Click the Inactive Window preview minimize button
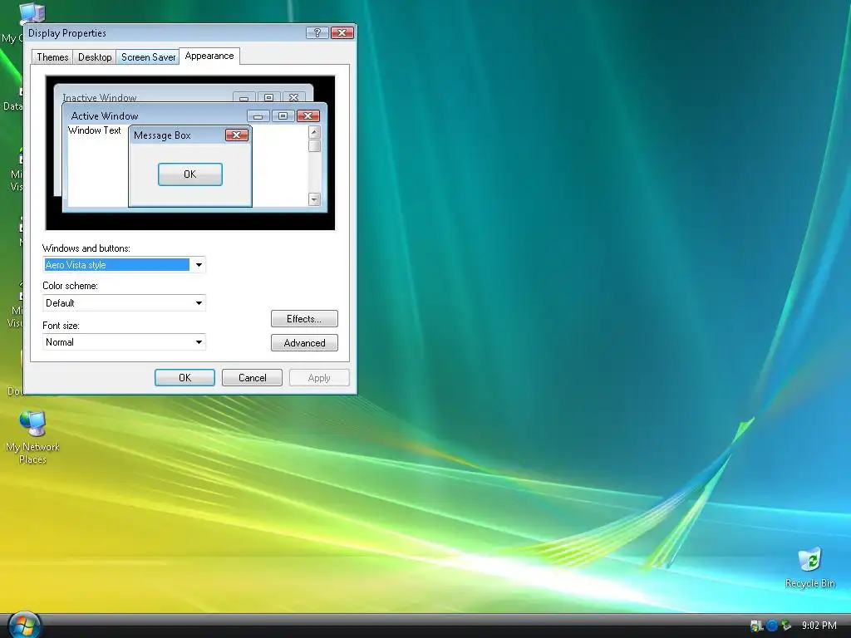The image size is (851, 638). pos(243,97)
